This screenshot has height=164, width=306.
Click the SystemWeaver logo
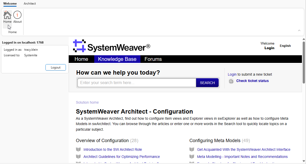111,46
